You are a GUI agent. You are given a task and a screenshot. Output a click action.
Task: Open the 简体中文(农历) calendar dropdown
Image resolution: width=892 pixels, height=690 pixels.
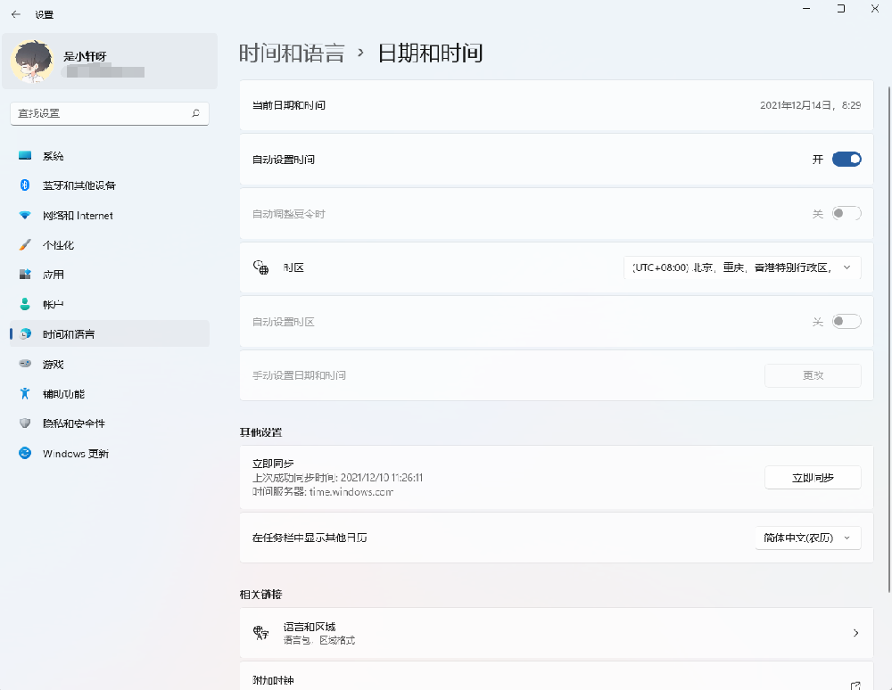click(807, 538)
